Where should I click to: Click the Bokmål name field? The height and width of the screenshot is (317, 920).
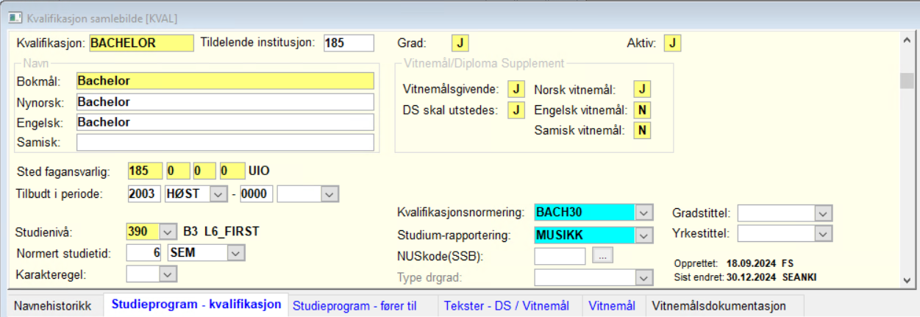coord(225,81)
